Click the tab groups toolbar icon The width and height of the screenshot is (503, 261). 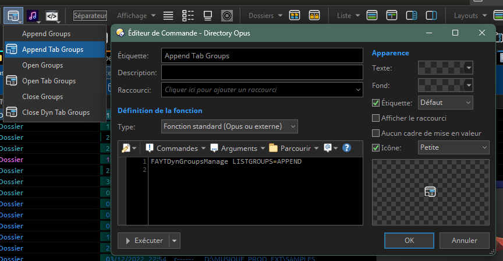(13, 15)
